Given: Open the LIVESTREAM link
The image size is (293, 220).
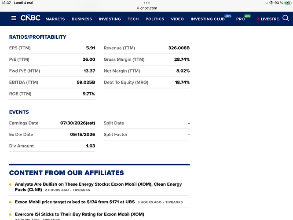Looking at the screenshot, I should tap(270, 19).
